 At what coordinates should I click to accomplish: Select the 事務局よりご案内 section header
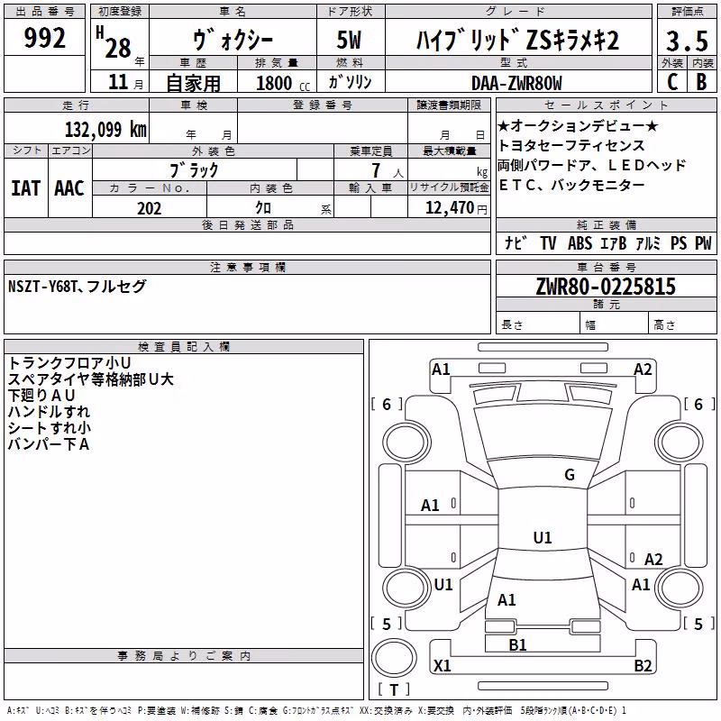coord(184,656)
